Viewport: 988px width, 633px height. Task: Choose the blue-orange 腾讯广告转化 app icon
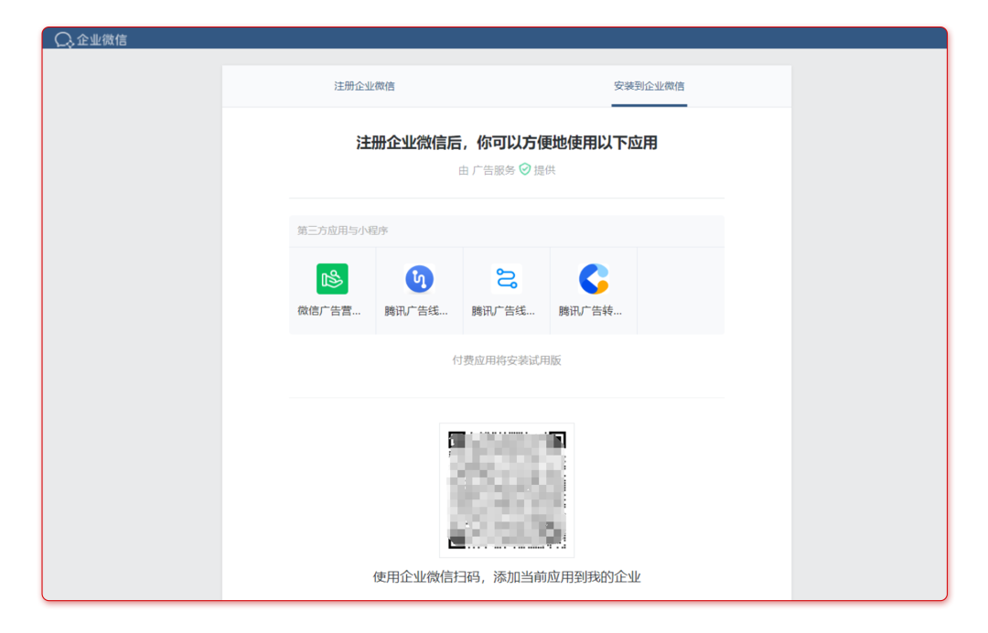click(593, 279)
